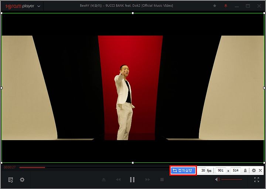The height and width of the screenshot is (189, 266).
Task: Click right-middle handle of capture selection
Action: [264, 88]
